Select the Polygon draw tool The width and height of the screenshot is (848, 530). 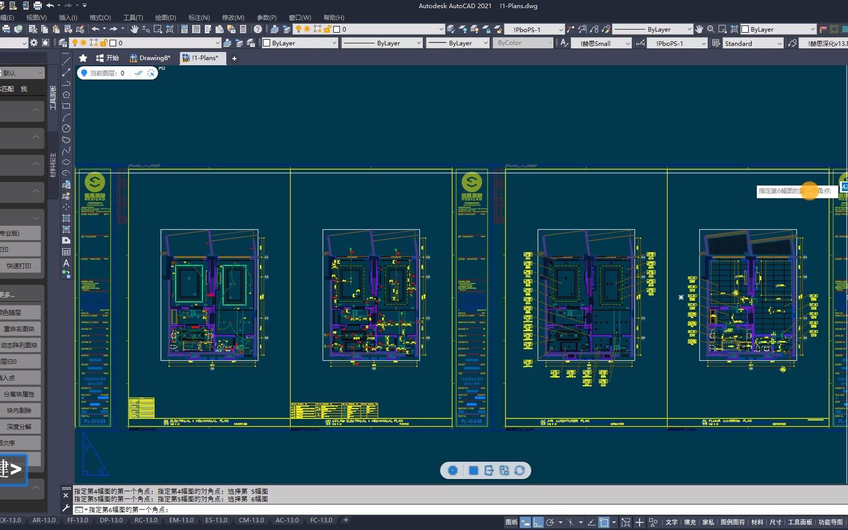[x=66, y=95]
